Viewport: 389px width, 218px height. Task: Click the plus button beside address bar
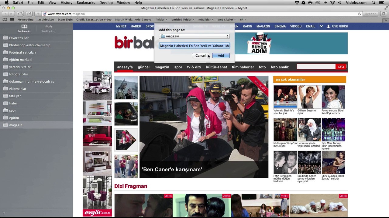38,14
